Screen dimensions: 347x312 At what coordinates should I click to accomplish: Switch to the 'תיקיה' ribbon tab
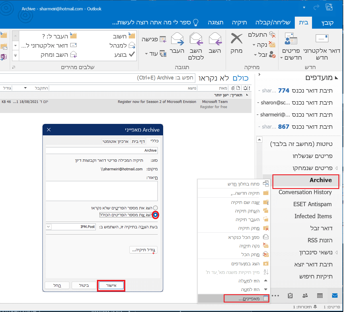click(239, 23)
